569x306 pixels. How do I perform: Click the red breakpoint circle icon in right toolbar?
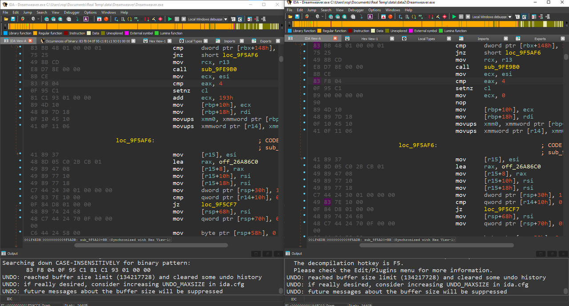pyautogui.click(x=390, y=16)
